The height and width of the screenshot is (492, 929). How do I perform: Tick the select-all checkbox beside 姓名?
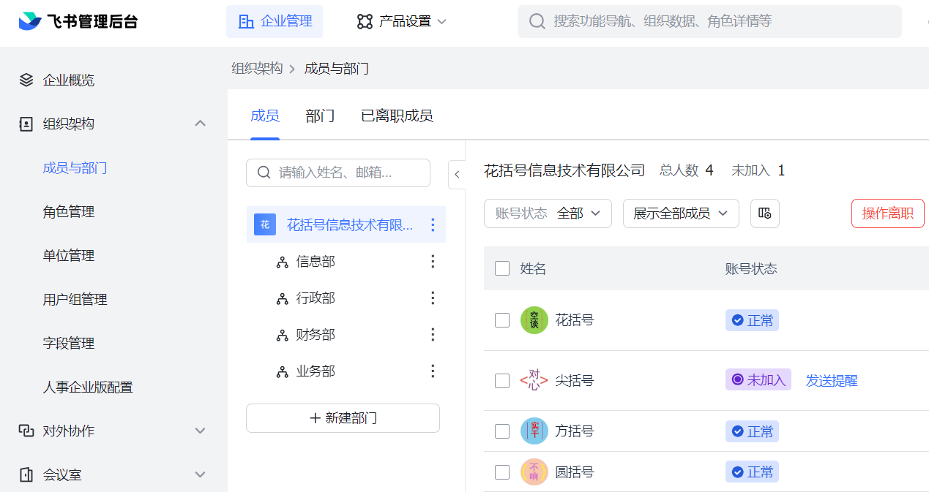[502, 268]
